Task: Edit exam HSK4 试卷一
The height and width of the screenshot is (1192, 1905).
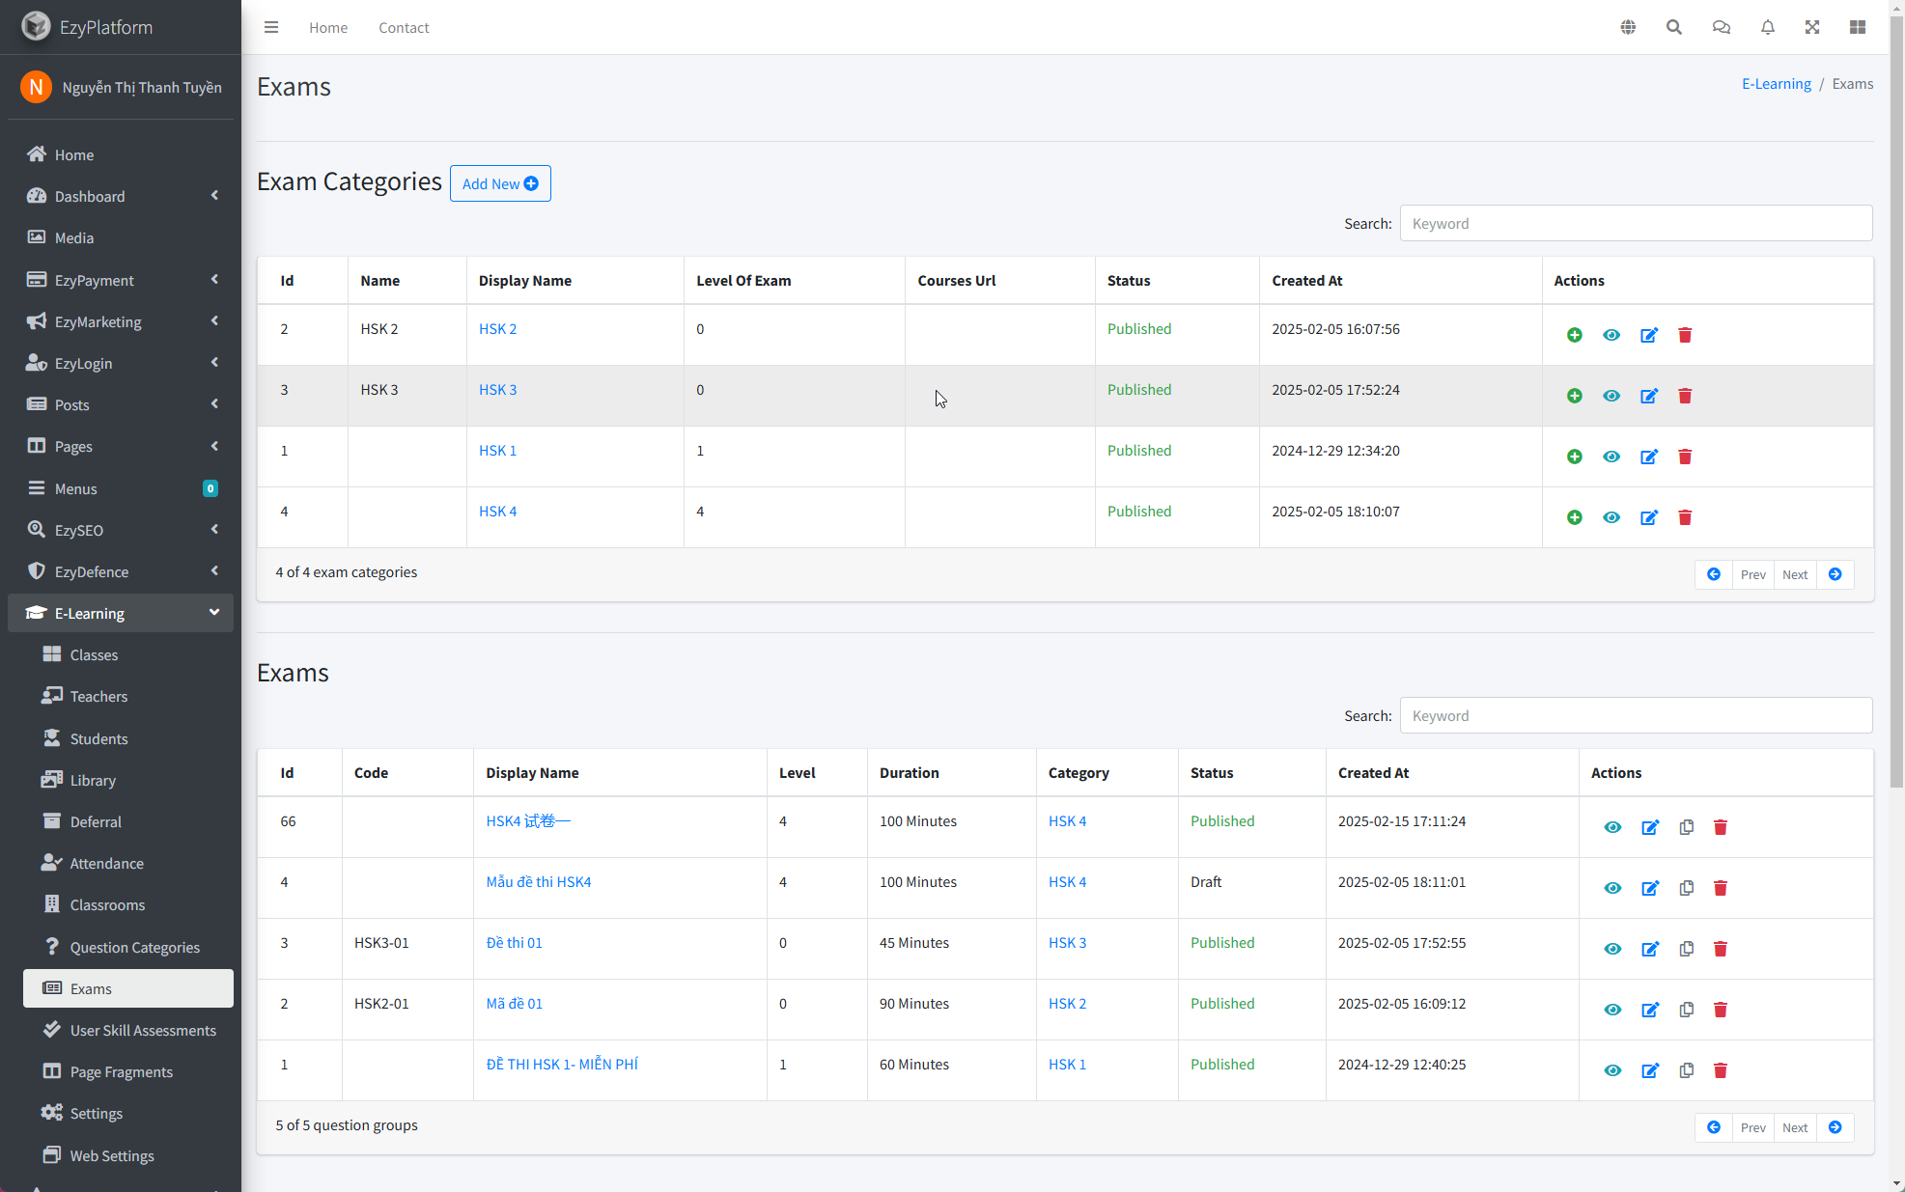Action: pyautogui.click(x=1650, y=827)
